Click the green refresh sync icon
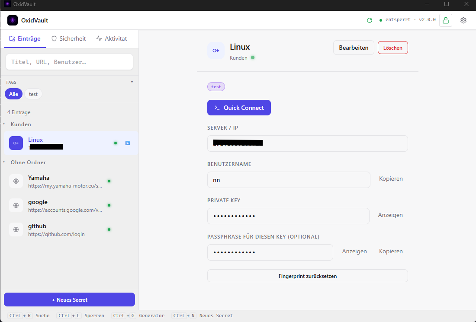476x322 pixels. click(370, 20)
